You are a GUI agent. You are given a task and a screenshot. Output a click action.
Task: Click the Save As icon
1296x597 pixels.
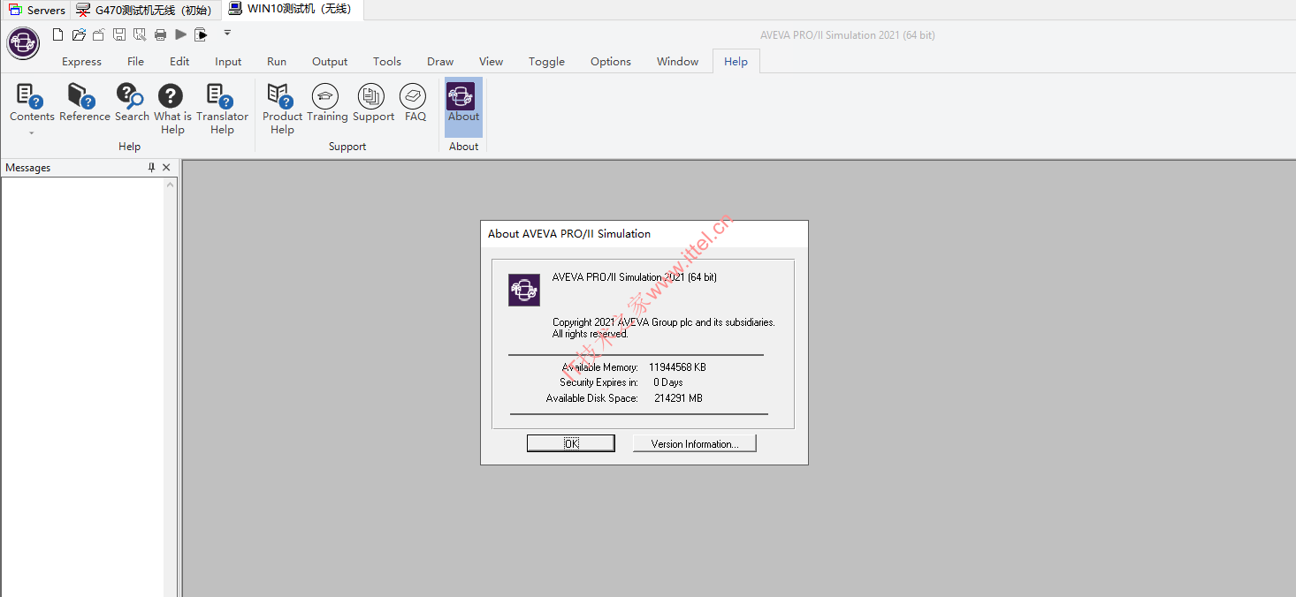[x=140, y=34]
